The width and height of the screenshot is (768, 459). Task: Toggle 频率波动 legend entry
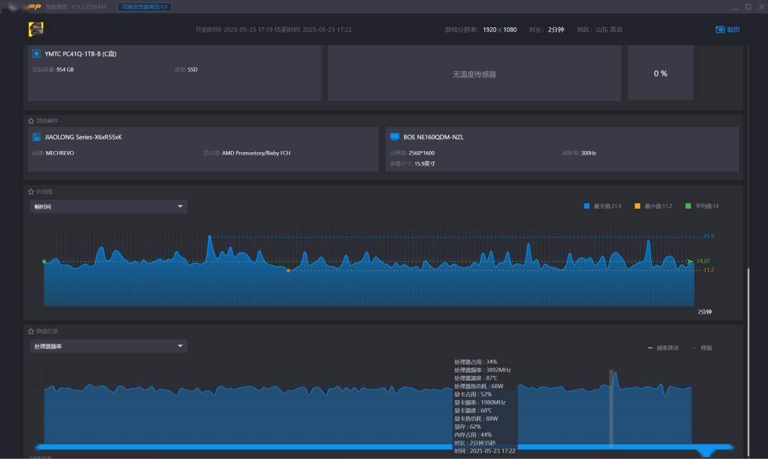pos(663,348)
